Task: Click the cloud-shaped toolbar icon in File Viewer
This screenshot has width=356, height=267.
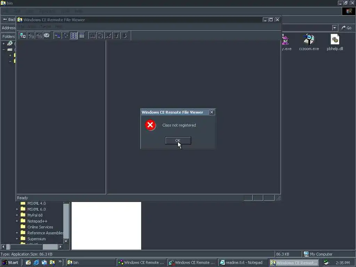Action: pos(47,35)
